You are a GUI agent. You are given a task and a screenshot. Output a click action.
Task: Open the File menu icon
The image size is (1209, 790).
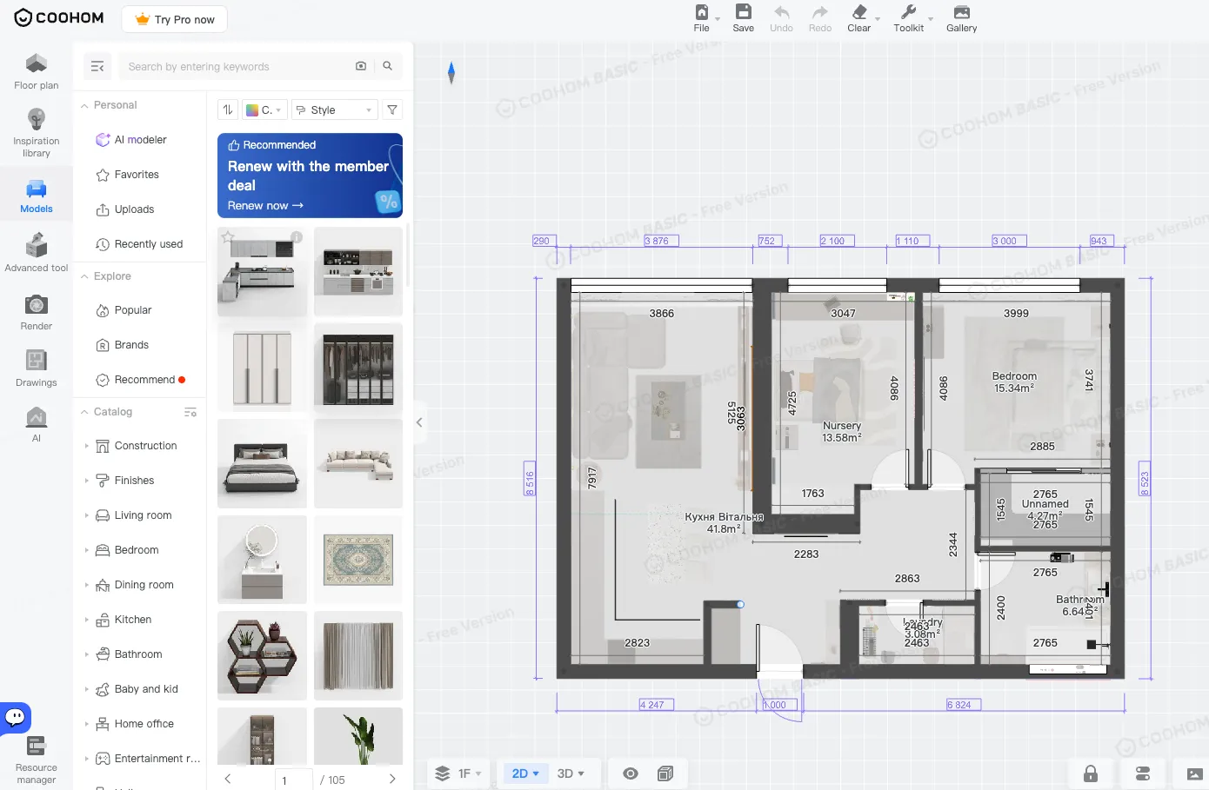coord(701,12)
